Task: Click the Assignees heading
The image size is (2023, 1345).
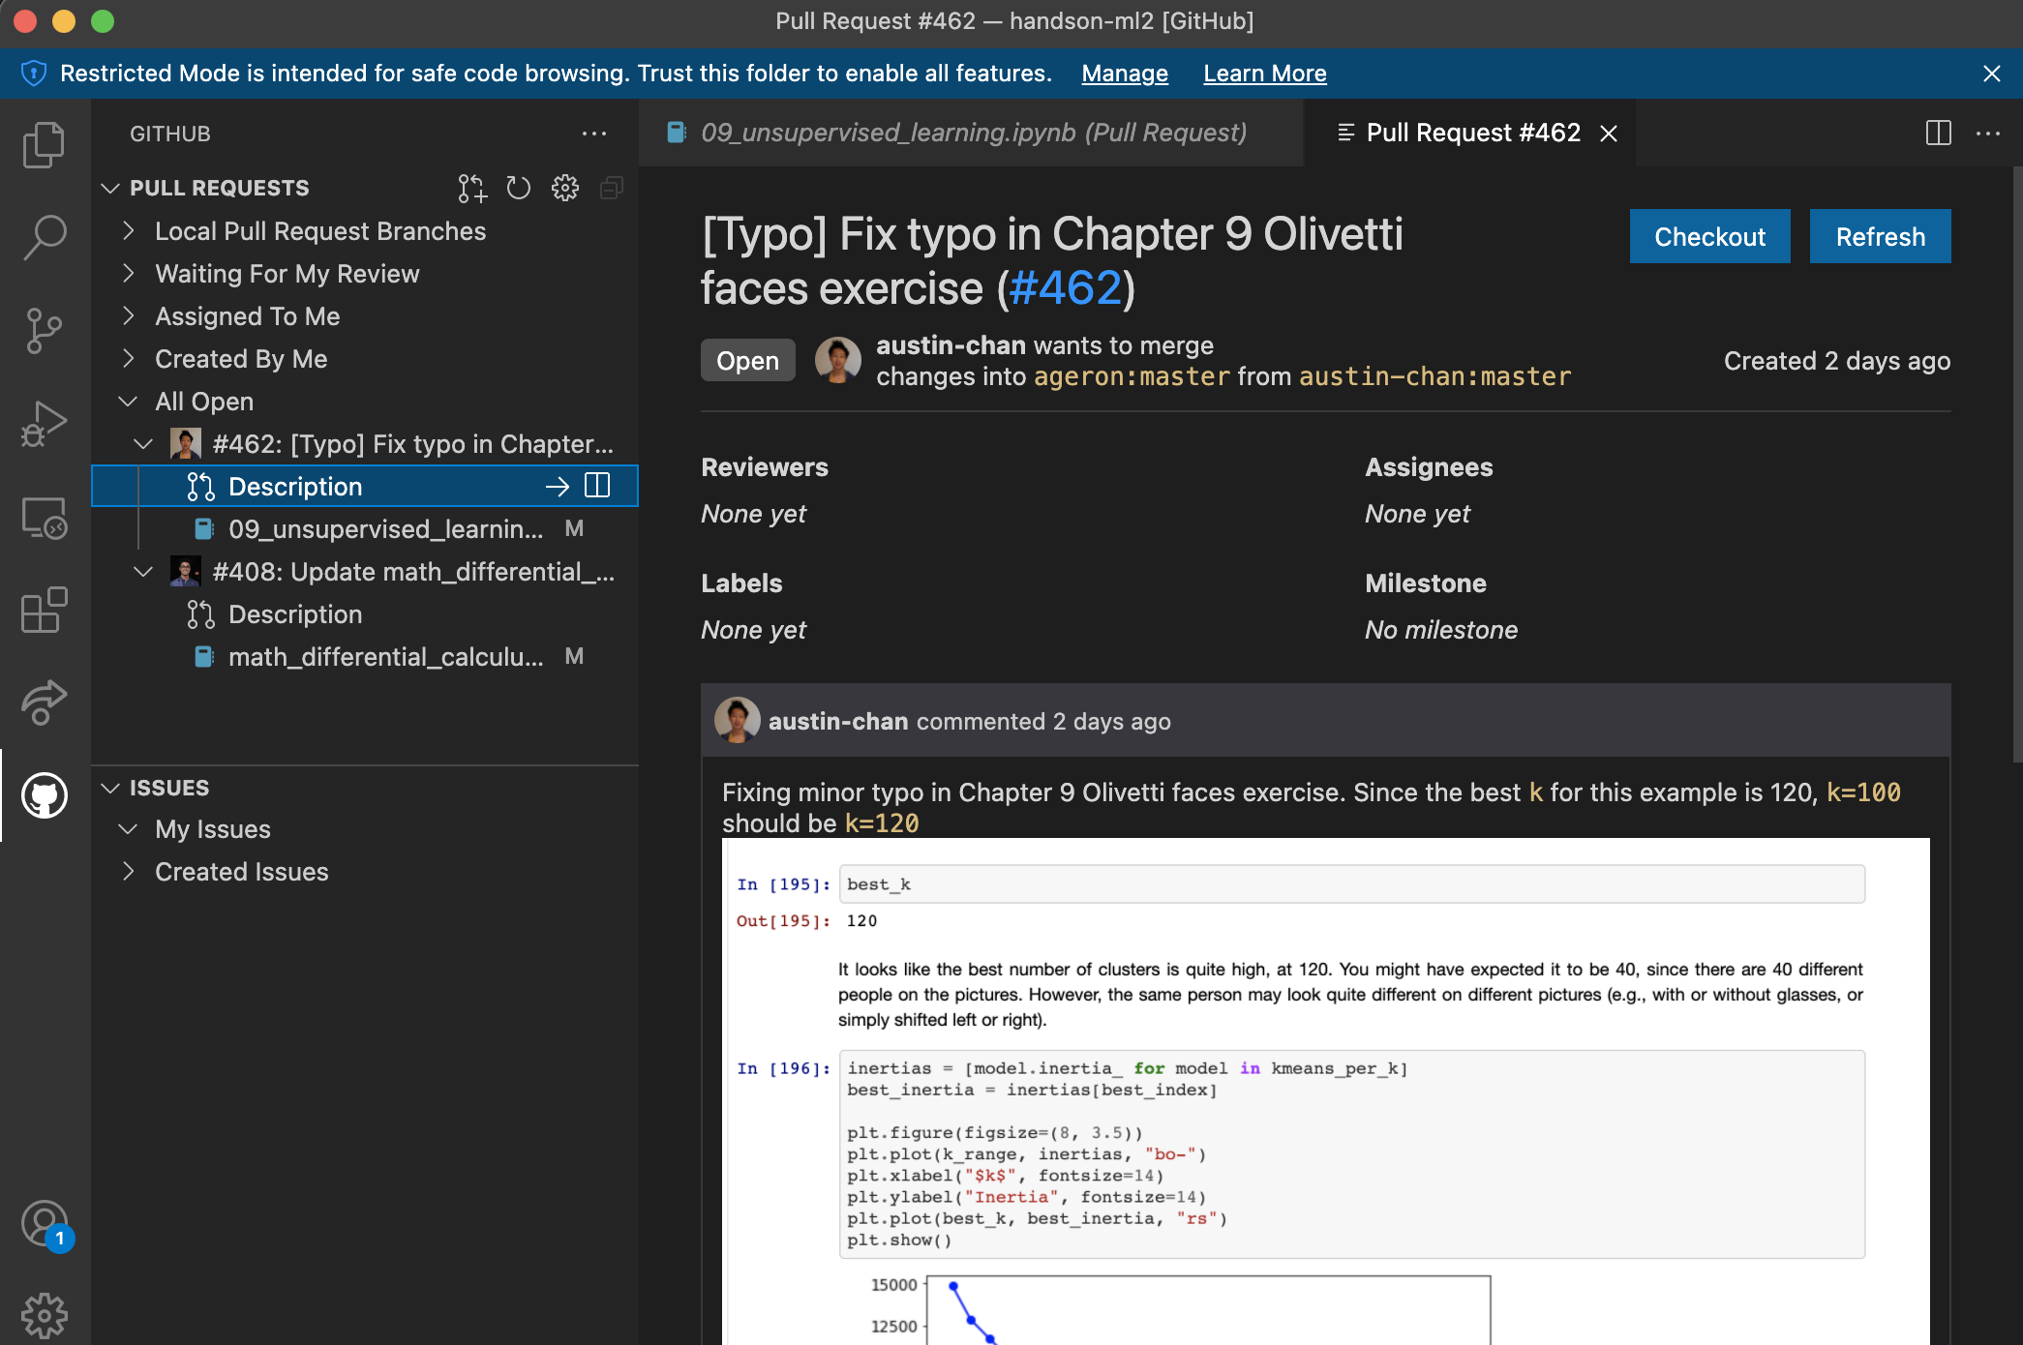Action: [x=1429, y=467]
